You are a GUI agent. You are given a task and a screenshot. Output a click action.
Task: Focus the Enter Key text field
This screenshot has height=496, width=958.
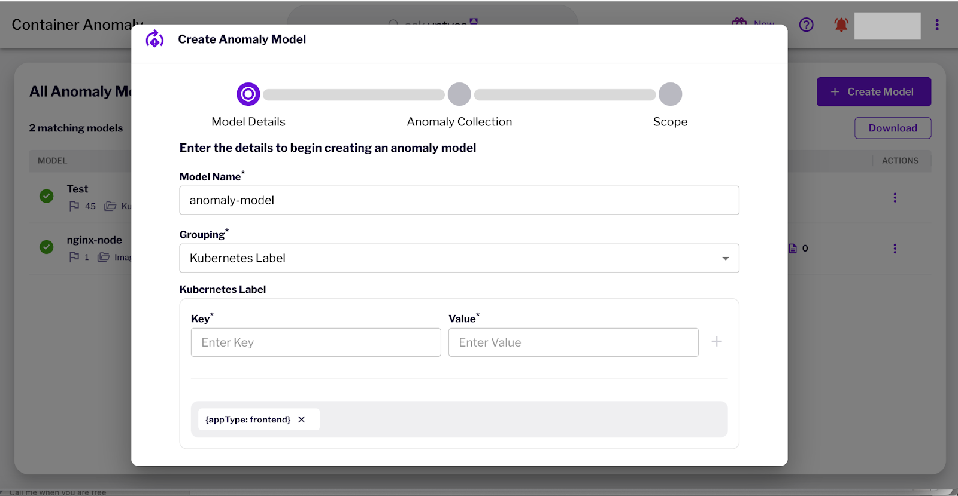316,342
